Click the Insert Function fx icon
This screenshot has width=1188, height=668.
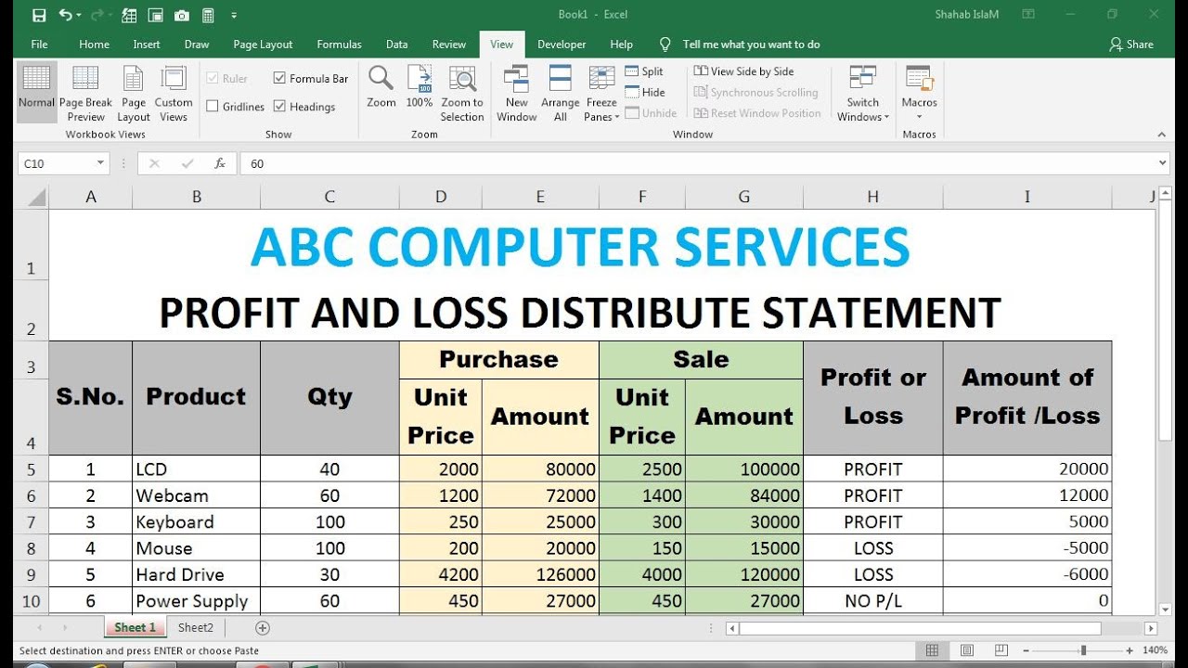click(x=220, y=163)
